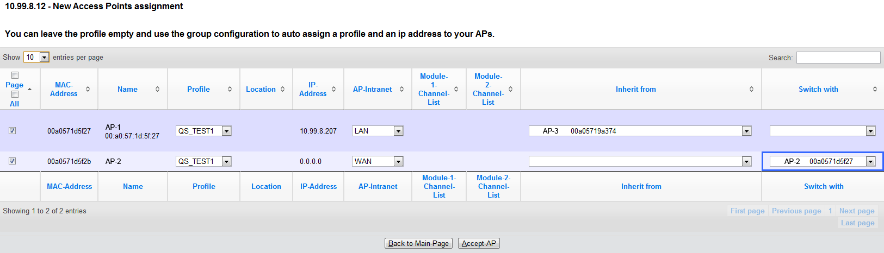This screenshot has height=253, width=884.
Task: Sort table by Switch with column header
Action: pos(818,89)
